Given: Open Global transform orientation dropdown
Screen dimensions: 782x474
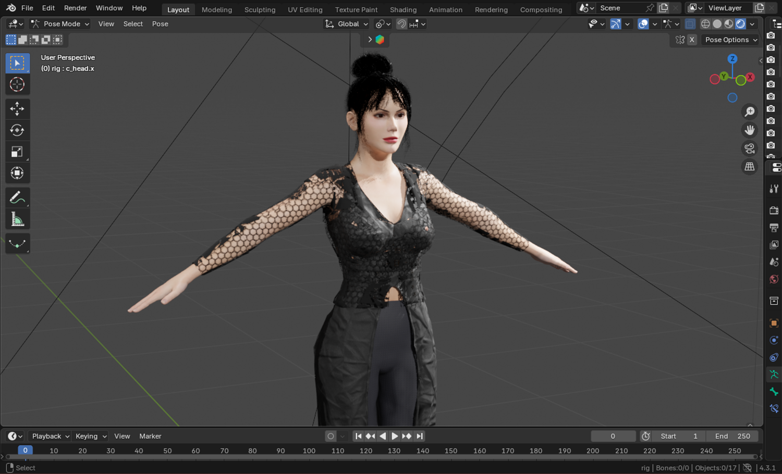Looking at the screenshot, I should 346,24.
